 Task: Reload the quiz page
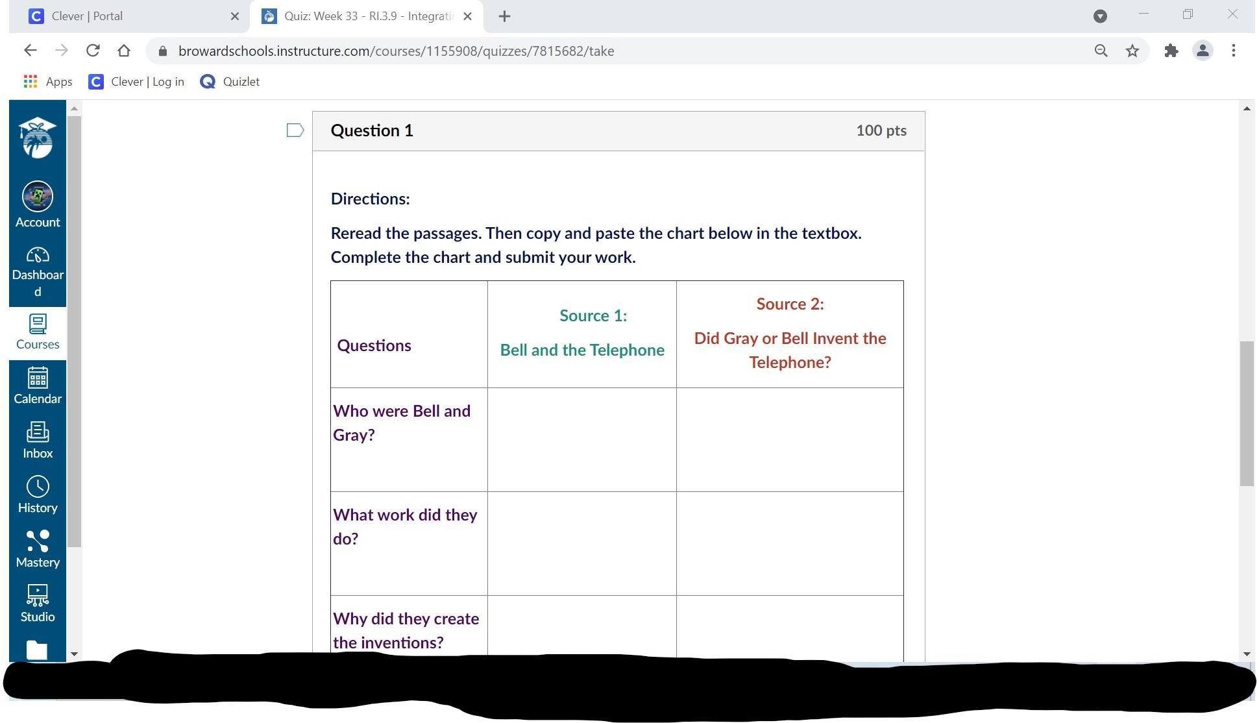click(93, 51)
